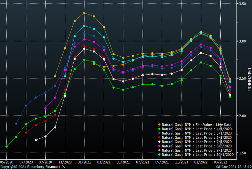This screenshot has height=169, width=252.
Task: Click the highest yellow data point on the chart
Action: [84, 13]
